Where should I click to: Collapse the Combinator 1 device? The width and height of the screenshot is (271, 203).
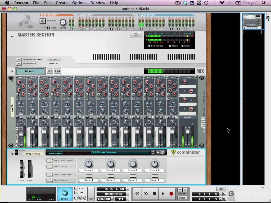click(x=12, y=154)
